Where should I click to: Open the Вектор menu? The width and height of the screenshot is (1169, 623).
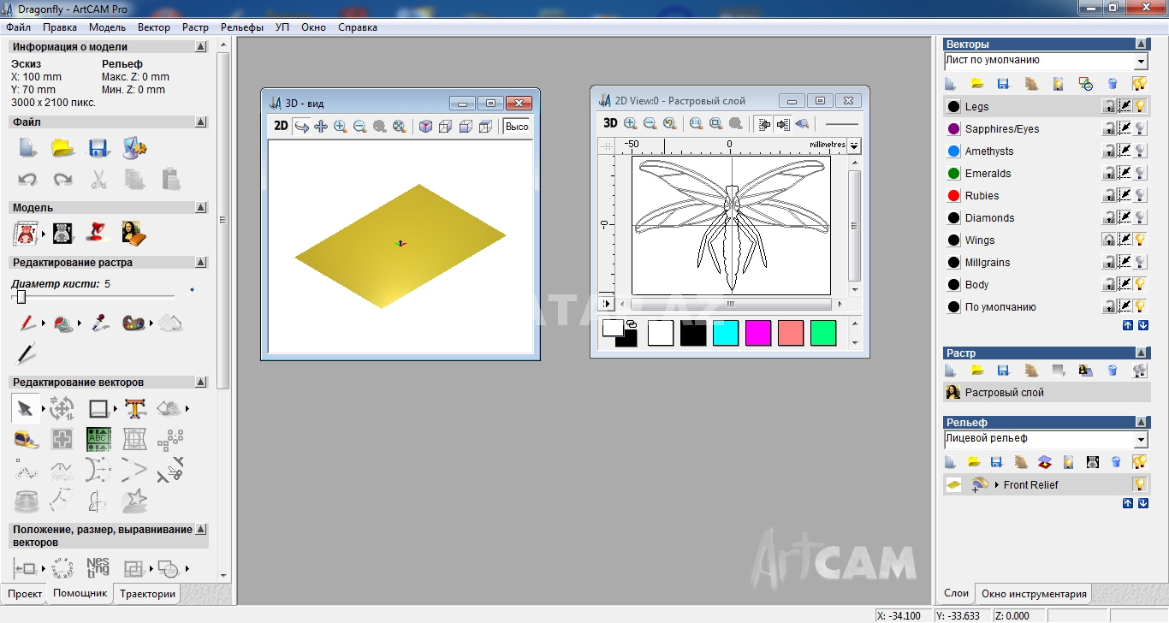coord(154,27)
